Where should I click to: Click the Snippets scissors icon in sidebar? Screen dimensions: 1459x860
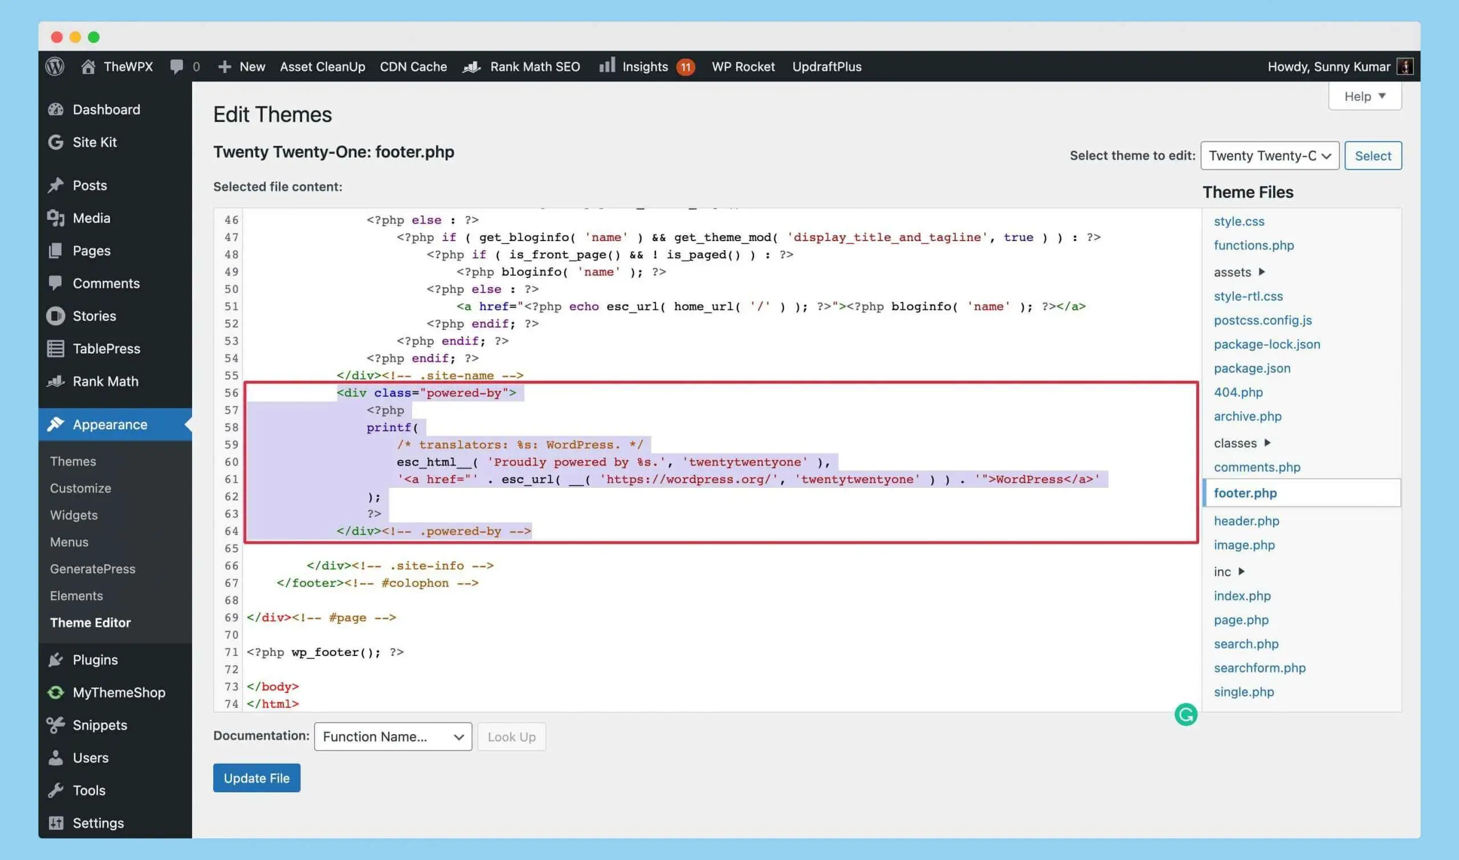[56, 725]
